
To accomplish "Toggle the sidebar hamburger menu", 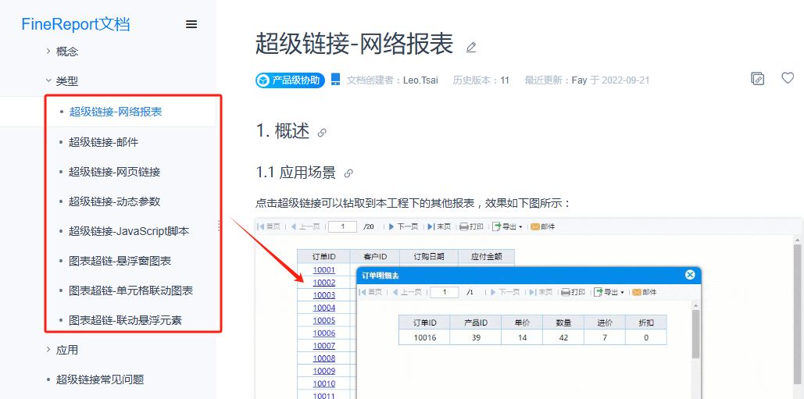I will tap(191, 24).
